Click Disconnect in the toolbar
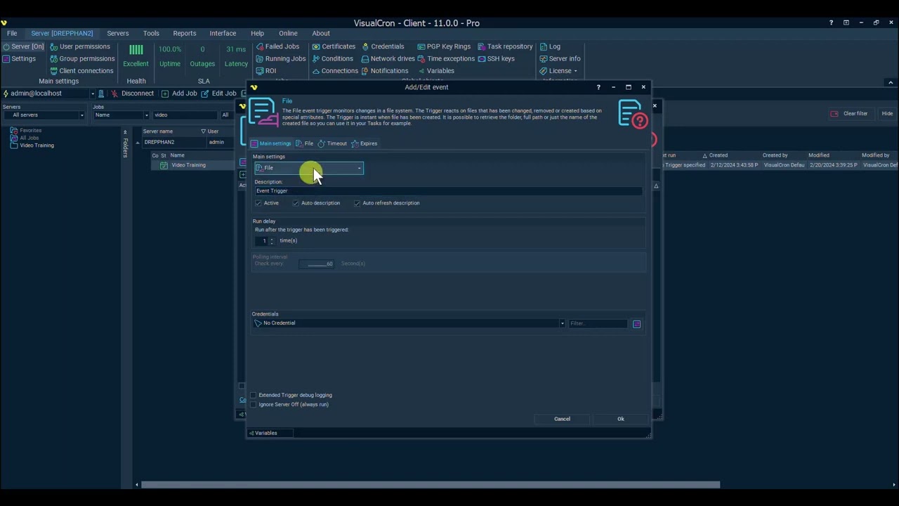The image size is (899, 506). (x=132, y=93)
